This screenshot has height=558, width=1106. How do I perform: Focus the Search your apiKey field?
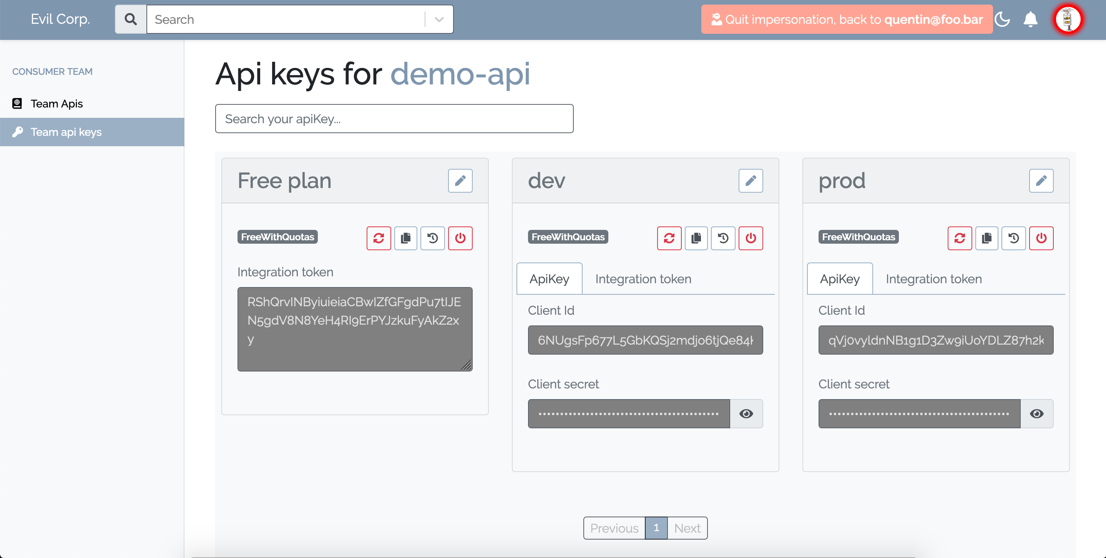tap(394, 119)
